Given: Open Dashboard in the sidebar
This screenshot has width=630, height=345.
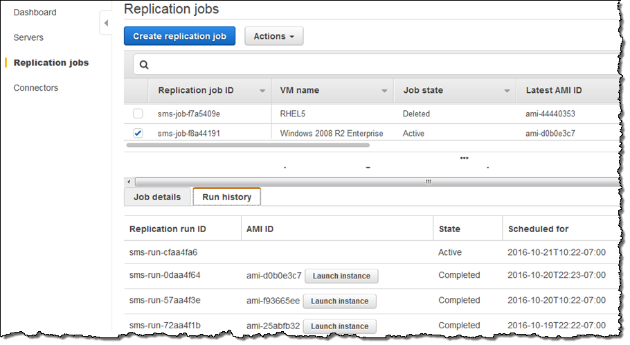Looking at the screenshot, I should point(35,12).
